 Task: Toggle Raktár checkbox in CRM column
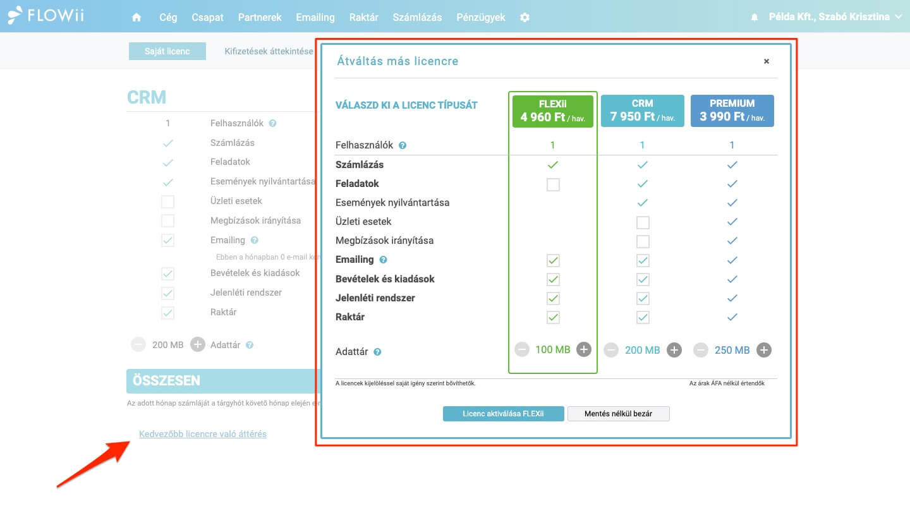click(x=643, y=317)
